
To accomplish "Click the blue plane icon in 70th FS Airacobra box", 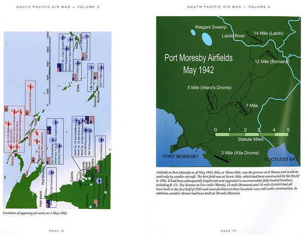I will [87, 36].
